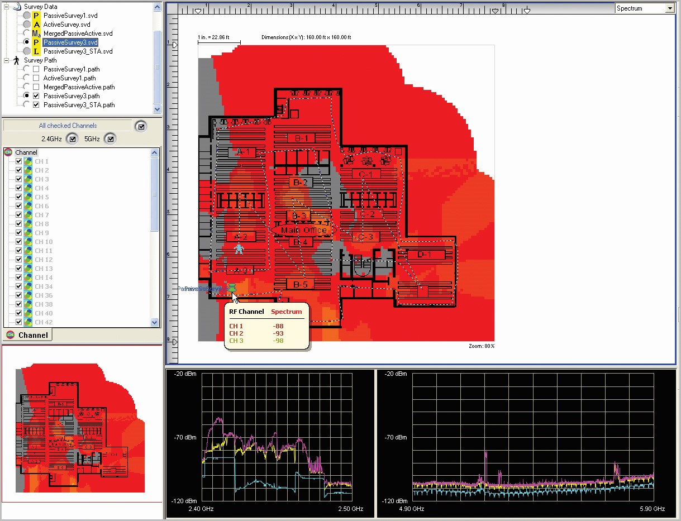Click the walking person Survey Path icon

16,60
